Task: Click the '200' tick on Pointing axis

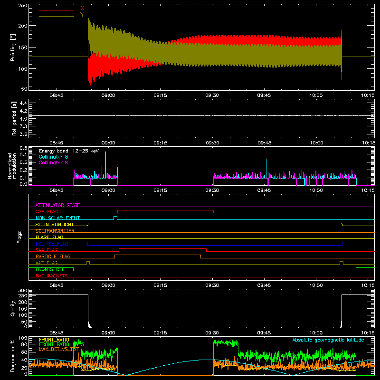Action: pos(23,26)
